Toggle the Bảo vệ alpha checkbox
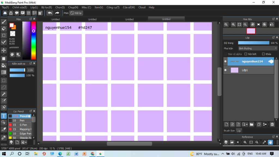Screen dimensions: 279x157 pyautogui.click(x=226, y=54)
